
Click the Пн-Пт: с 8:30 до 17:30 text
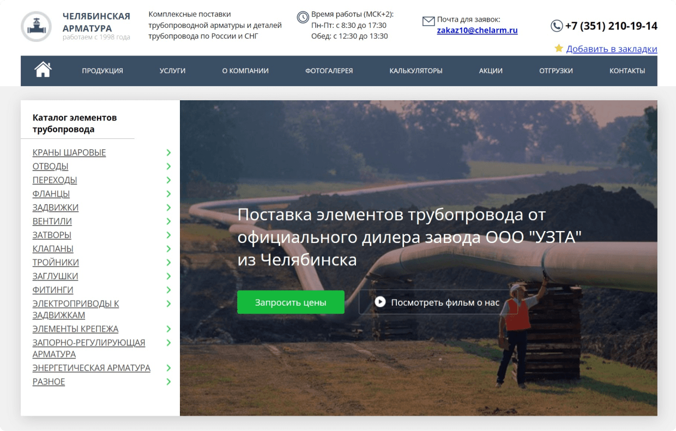click(349, 25)
